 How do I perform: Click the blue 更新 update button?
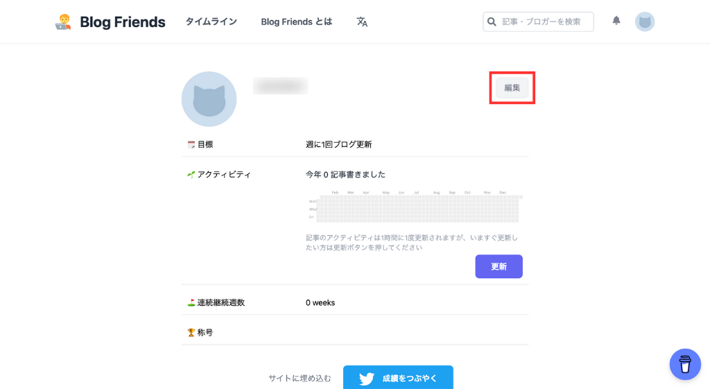499,266
